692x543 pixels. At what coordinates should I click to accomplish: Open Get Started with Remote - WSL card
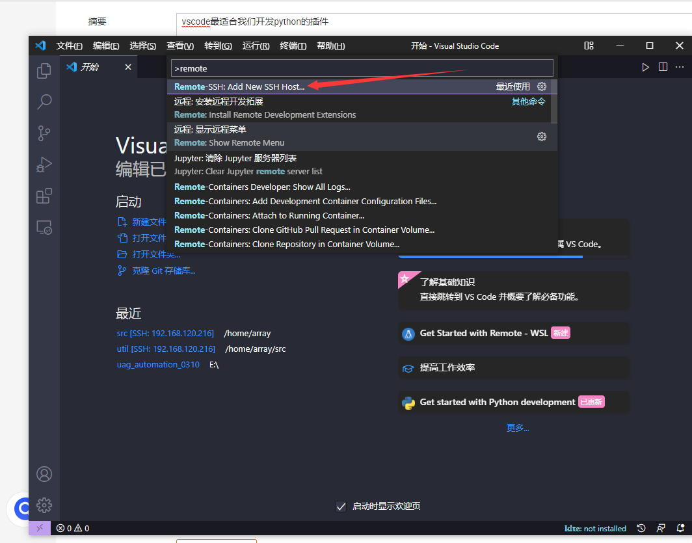514,334
